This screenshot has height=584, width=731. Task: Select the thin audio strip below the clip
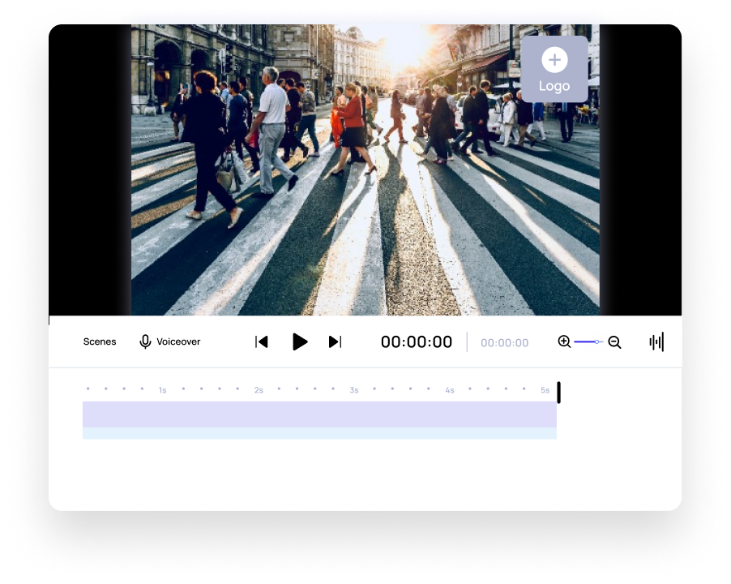click(319, 435)
